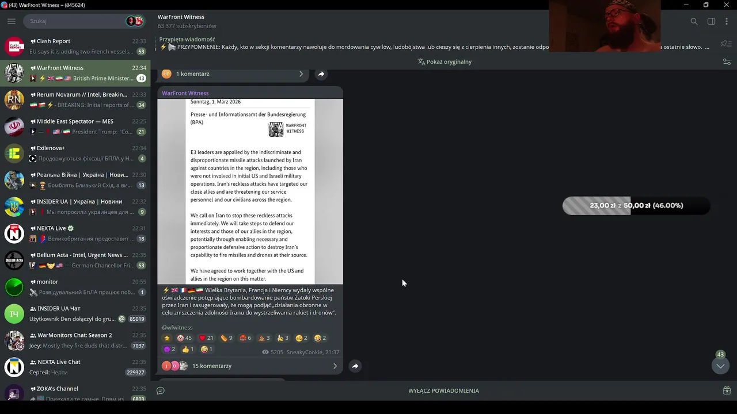Screen dimensions: 737x414
Task: Open the discussion chat bubble icon
Action: 161,390
